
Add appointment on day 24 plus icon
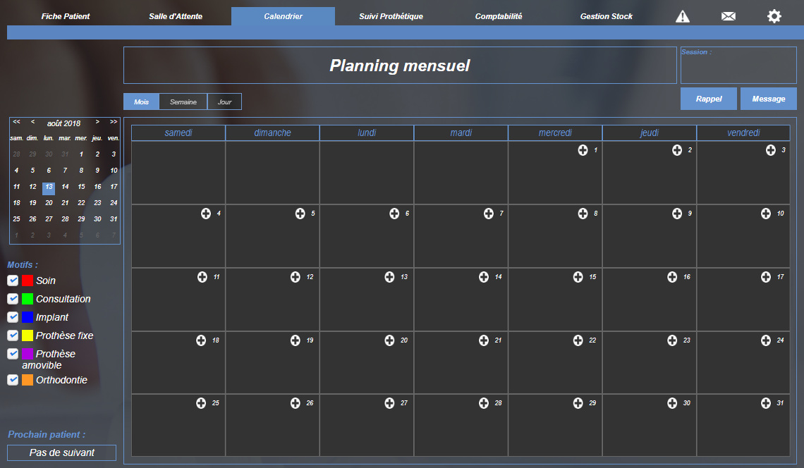point(766,340)
